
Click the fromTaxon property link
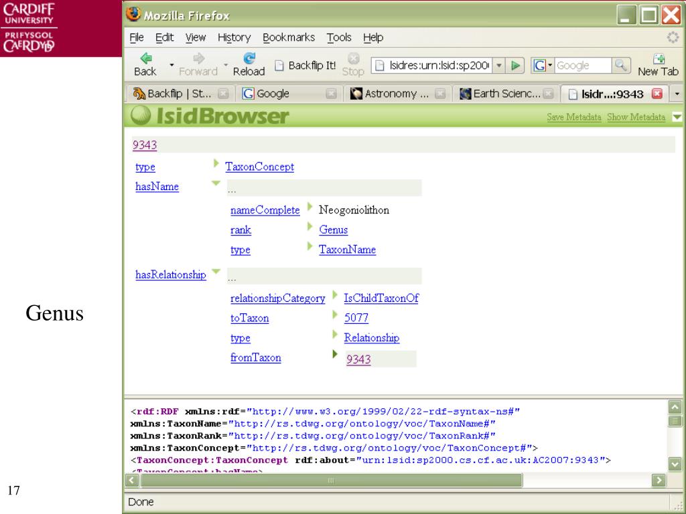point(256,357)
